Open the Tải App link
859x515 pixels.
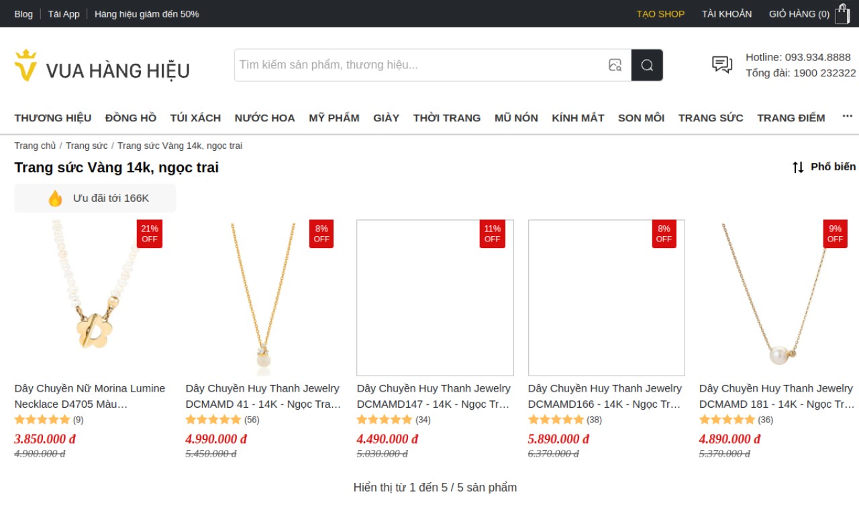point(64,13)
